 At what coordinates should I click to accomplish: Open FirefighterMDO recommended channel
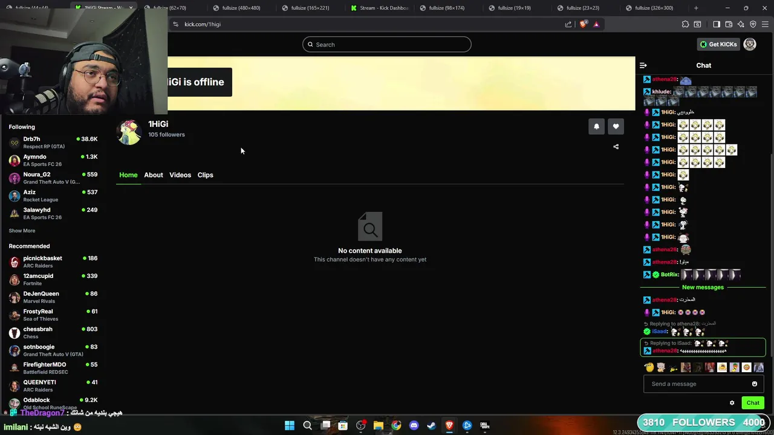53,368
